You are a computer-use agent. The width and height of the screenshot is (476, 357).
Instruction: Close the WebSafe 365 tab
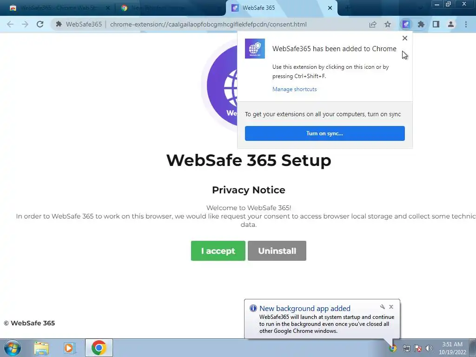coord(330,8)
